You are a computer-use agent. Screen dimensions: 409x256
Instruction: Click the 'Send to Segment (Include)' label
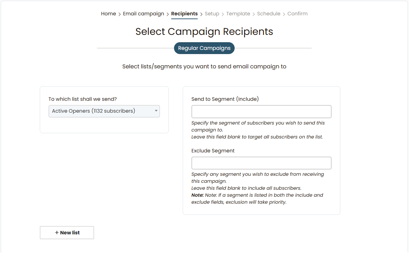[225, 99]
